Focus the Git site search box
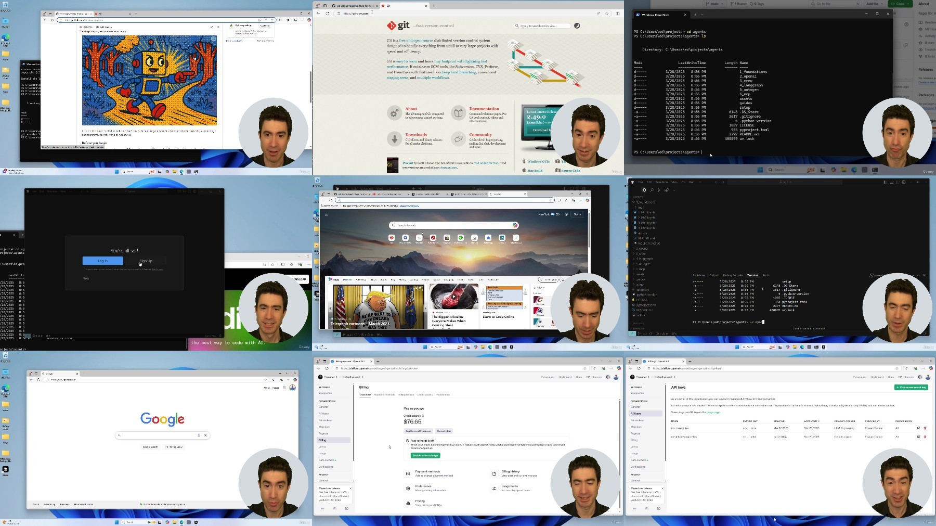This screenshot has width=936, height=526. click(x=542, y=25)
